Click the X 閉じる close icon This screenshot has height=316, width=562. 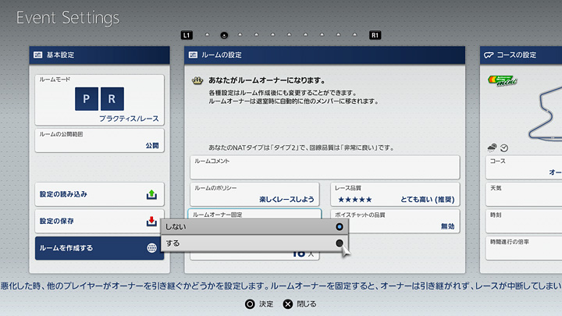click(x=289, y=304)
